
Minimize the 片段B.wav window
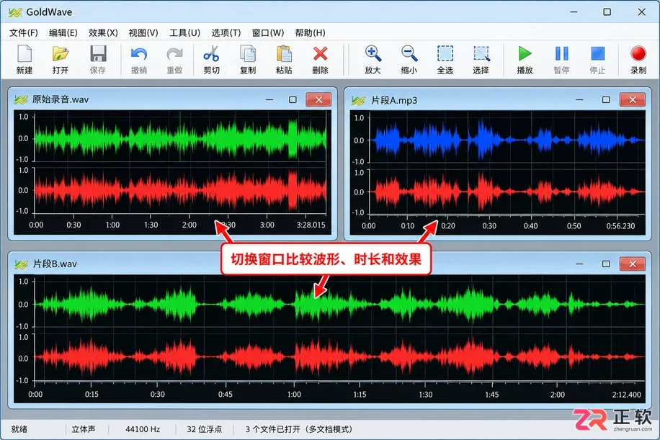579,264
